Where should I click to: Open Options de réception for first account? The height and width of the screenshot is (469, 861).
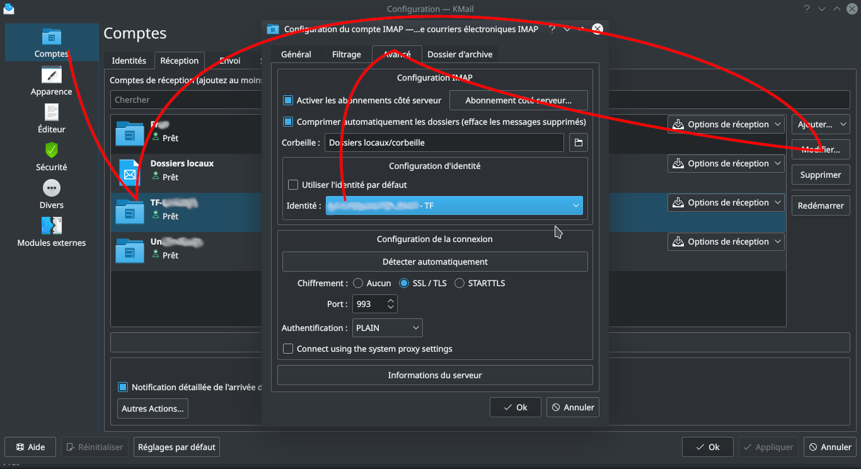tap(726, 124)
